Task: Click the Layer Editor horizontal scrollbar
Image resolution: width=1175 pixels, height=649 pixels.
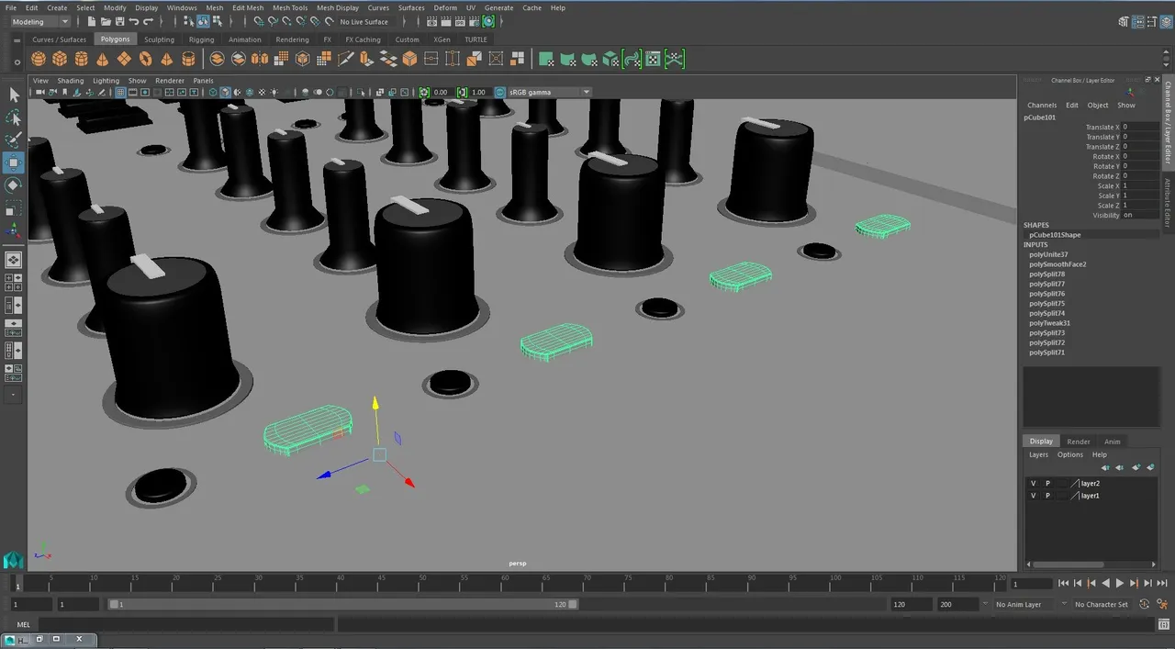Action: (1068, 565)
